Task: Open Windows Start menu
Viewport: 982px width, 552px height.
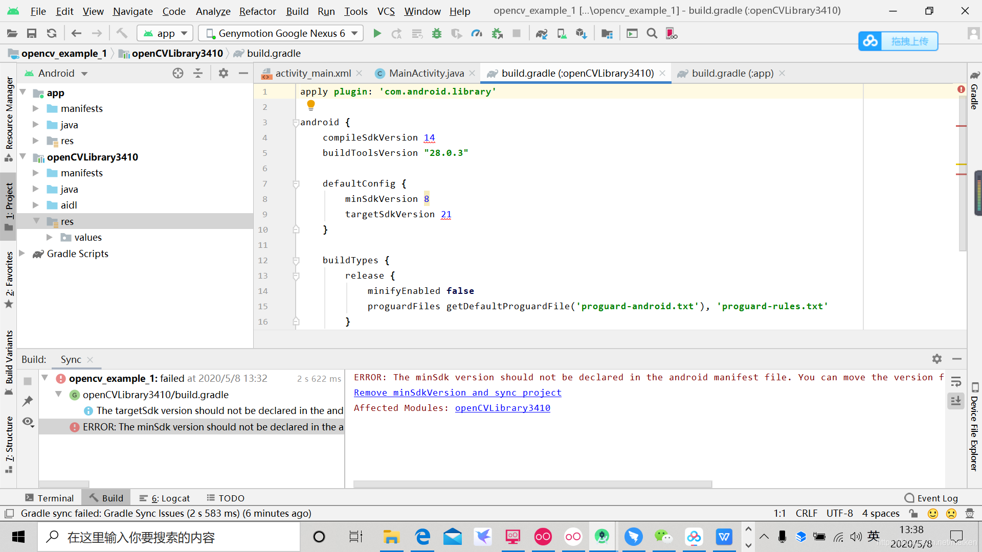Action: point(18,537)
